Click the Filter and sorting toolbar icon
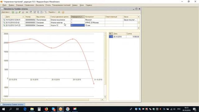This screenshot has width=199, height=112. pos(35,12)
